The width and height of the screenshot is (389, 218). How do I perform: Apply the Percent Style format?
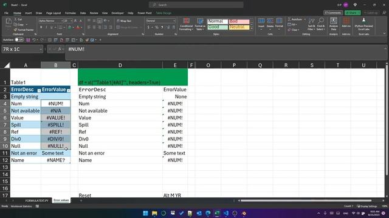pos(157,27)
